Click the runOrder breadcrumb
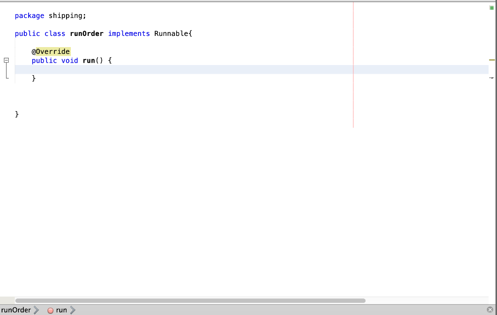This screenshot has height=315, width=497. [16, 310]
